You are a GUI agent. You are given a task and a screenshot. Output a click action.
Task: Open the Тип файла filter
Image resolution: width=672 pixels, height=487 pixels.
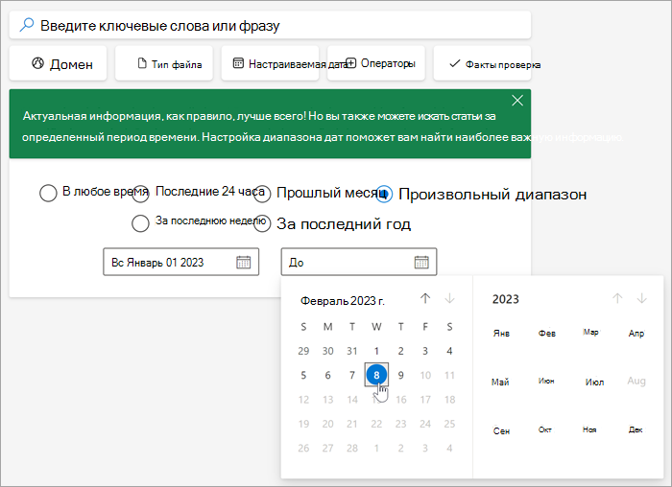click(164, 63)
